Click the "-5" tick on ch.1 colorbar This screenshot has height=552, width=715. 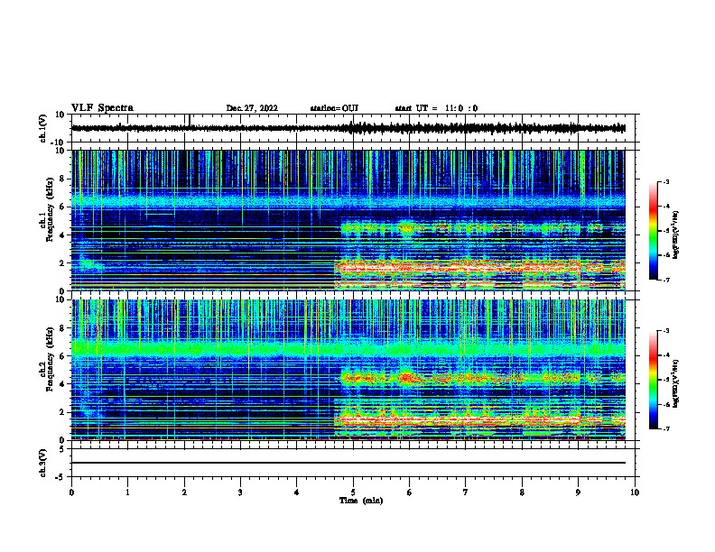point(665,231)
